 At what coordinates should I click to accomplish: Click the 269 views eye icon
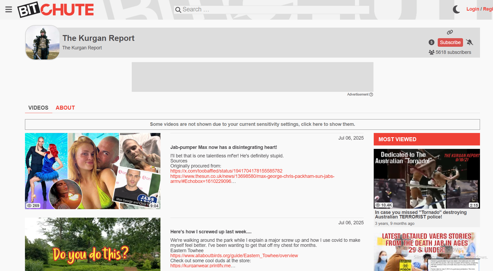29,206
